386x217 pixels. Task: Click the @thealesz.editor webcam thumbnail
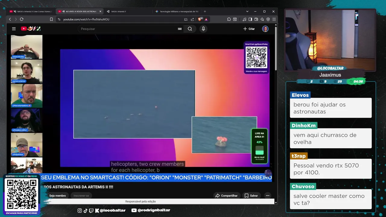pyautogui.click(x=27, y=120)
